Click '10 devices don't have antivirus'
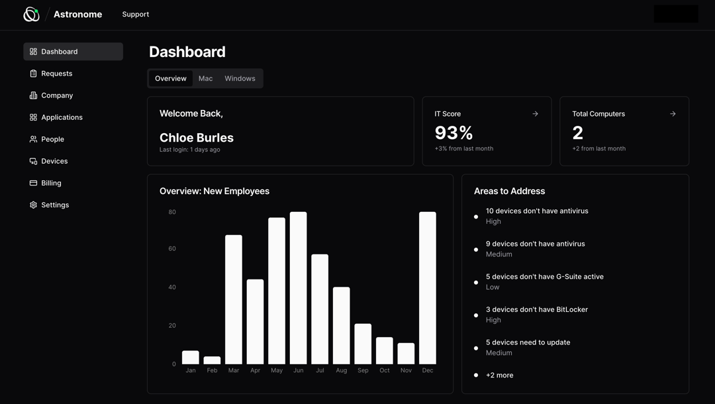The image size is (715, 404). 537,211
